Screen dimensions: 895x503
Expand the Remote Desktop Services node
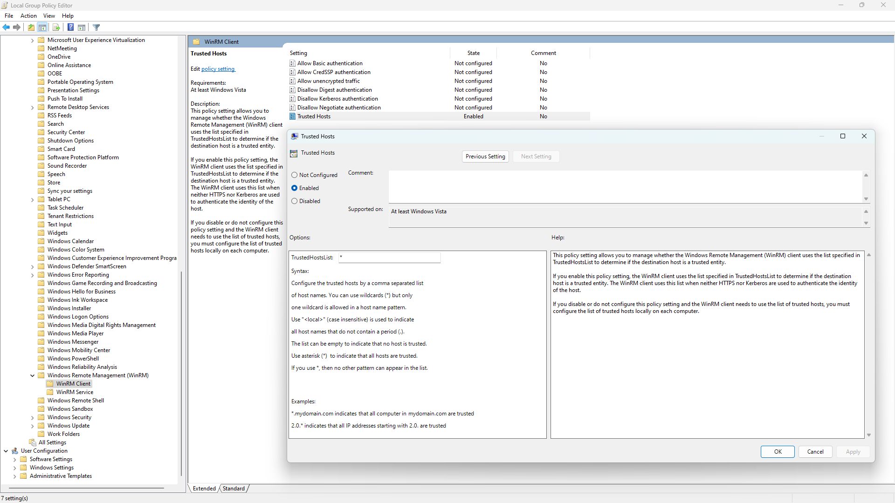pyautogui.click(x=32, y=108)
